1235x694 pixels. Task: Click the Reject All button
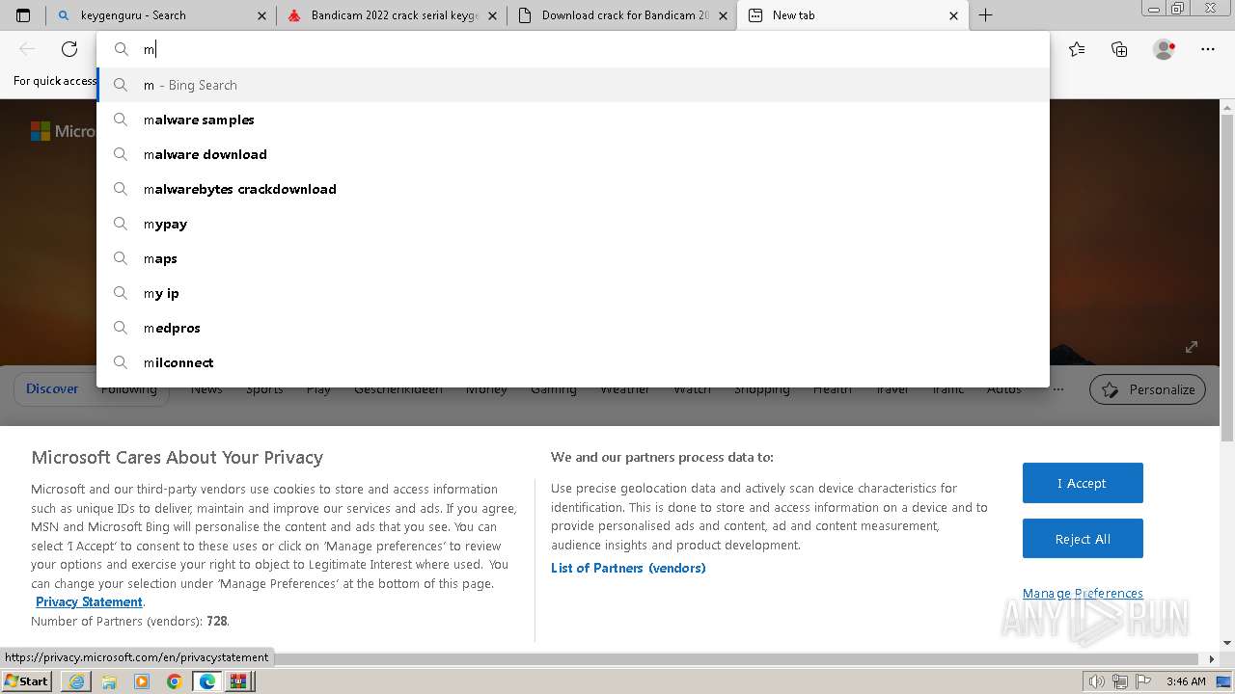coord(1083,539)
